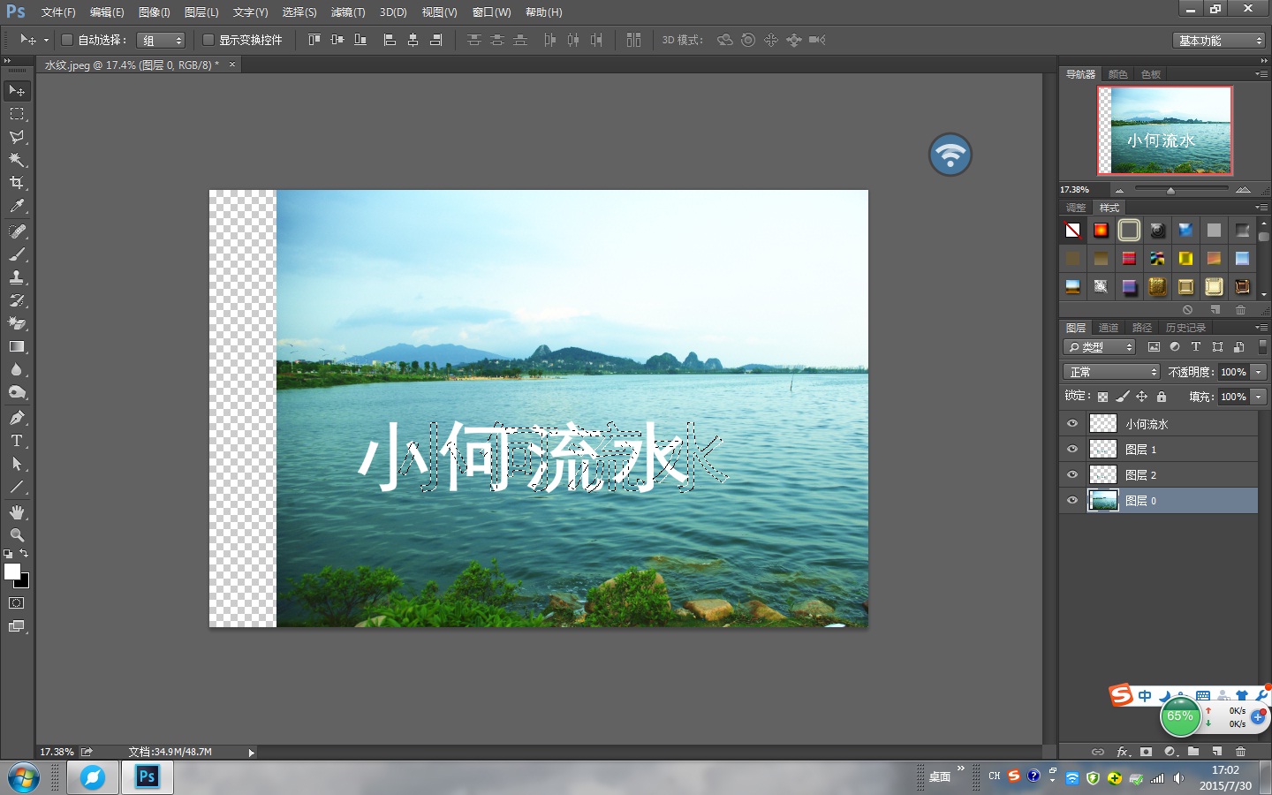Select the Polygonal Lasso tool

coord(17,137)
